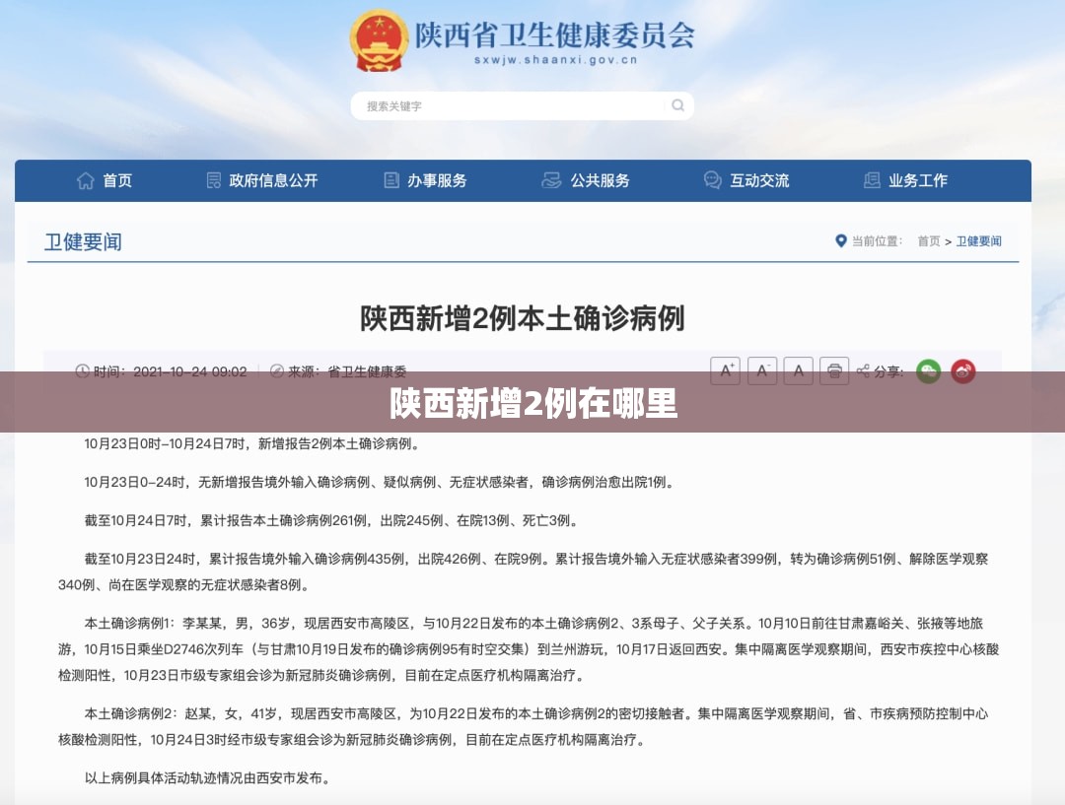Click the 陕西省卫生健康委员会 site title
This screenshot has height=805, width=1065.
click(555, 34)
